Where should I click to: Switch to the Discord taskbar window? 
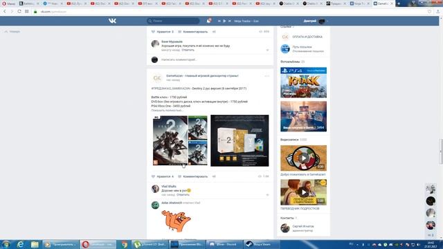pyautogui.click(x=225, y=244)
